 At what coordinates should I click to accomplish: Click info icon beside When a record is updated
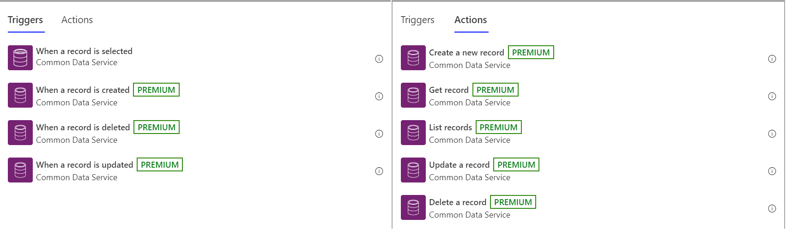coord(379,171)
